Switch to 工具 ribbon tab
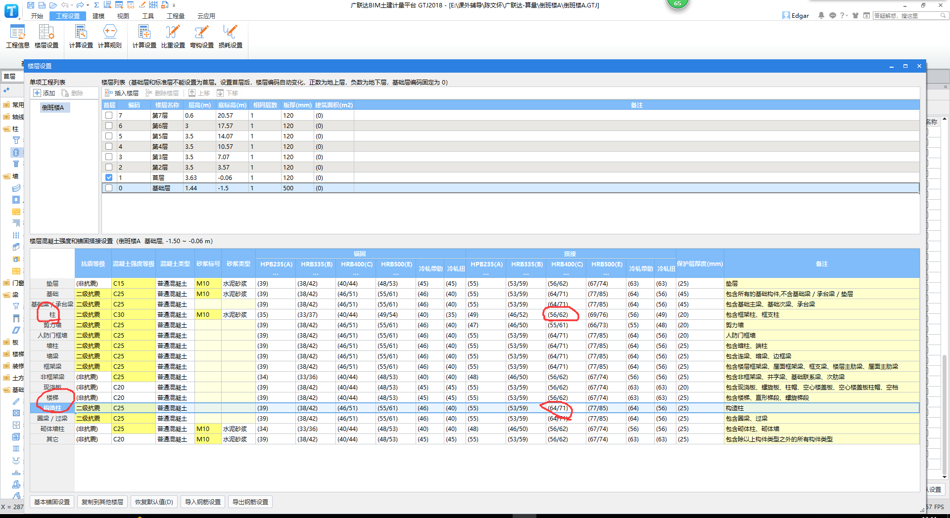950x518 pixels. click(148, 16)
